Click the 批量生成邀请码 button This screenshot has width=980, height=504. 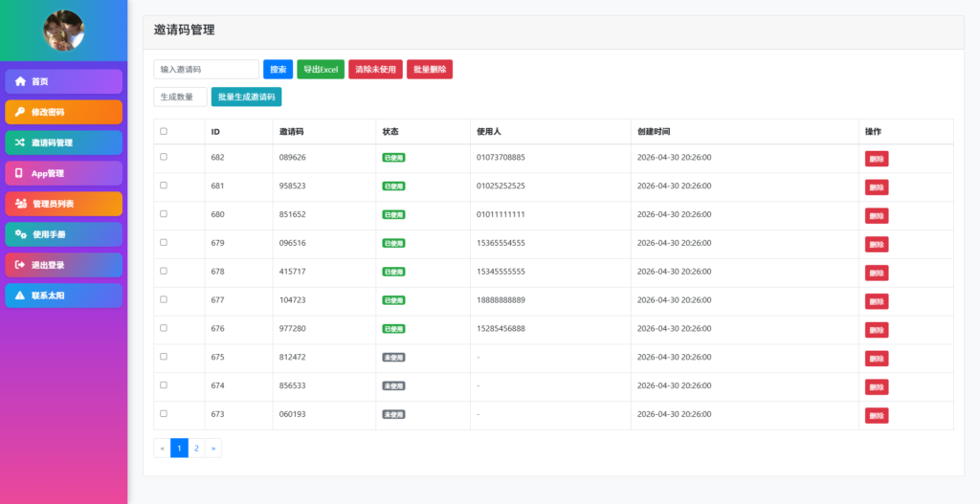click(246, 97)
